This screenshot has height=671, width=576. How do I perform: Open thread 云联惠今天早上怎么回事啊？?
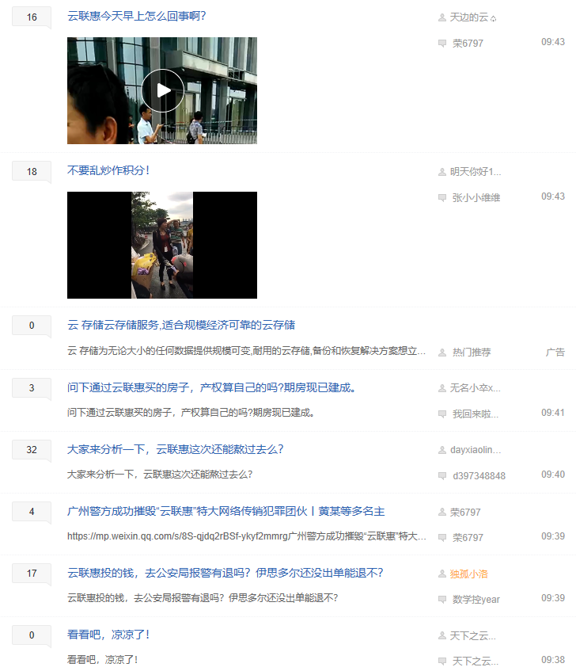(136, 16)
